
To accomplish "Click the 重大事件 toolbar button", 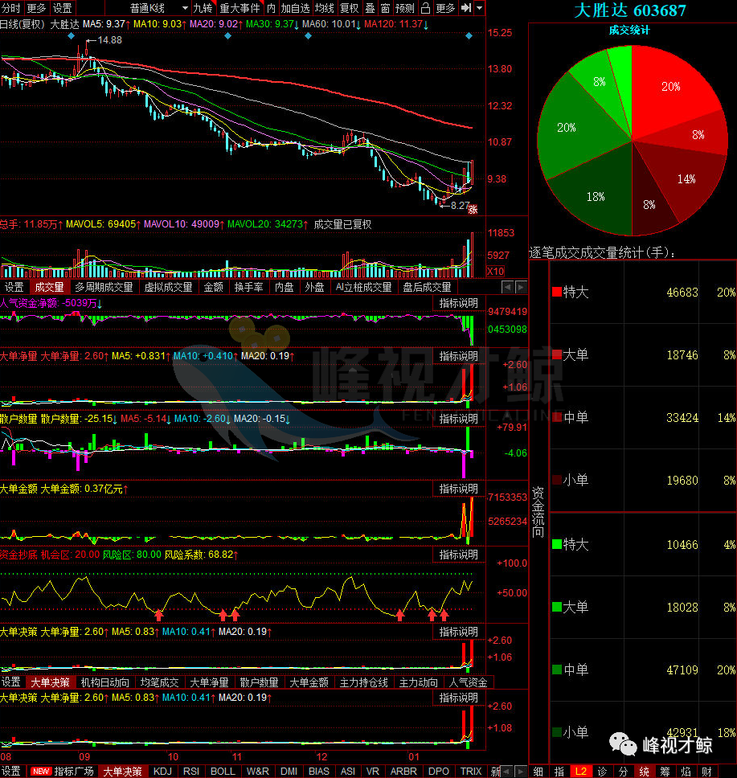I will coord(240,8).
